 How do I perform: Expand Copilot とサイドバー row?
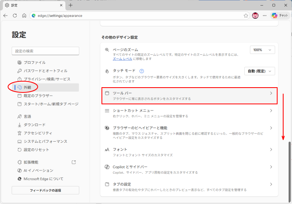[x=189, y=169]
